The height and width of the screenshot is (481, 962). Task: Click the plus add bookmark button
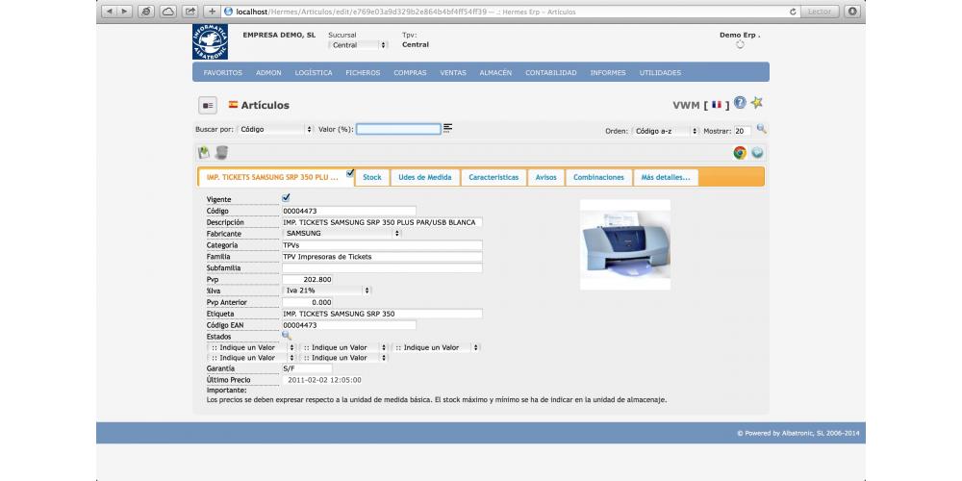coord(212,11)
